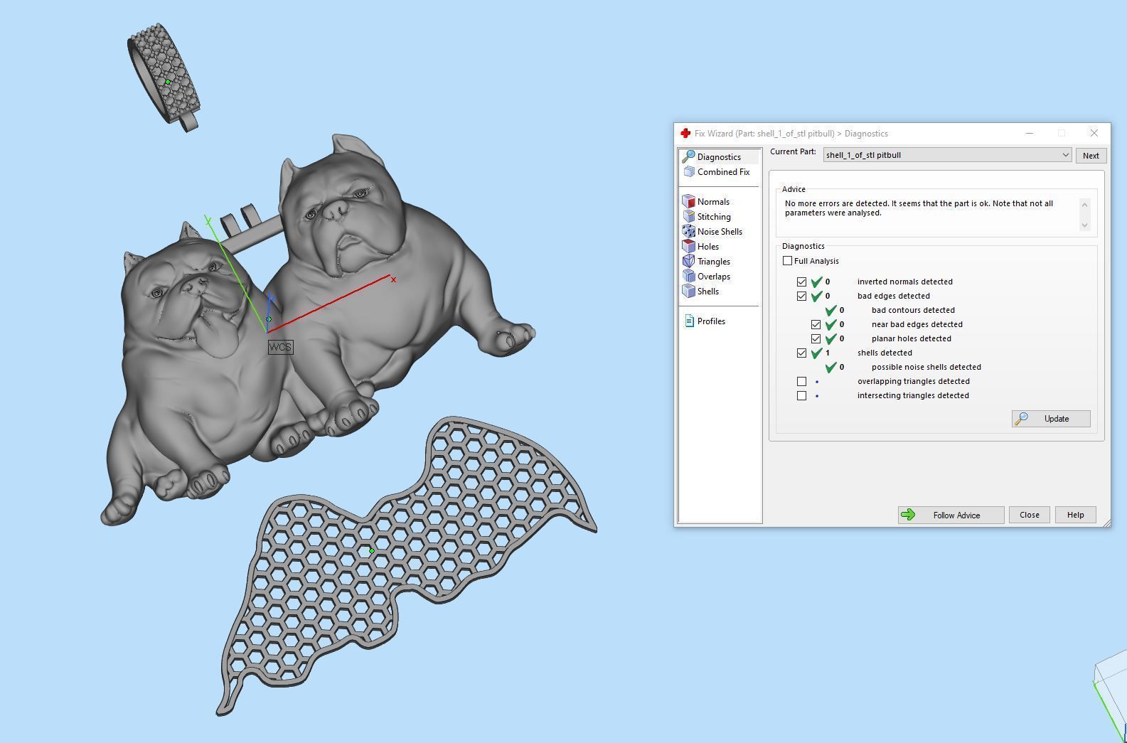Check intersecting triangles detected checkbox
This screenshot has height=743, width=1127.
tap(801, 395)
